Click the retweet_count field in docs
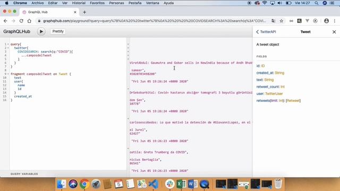 (268, 86)
